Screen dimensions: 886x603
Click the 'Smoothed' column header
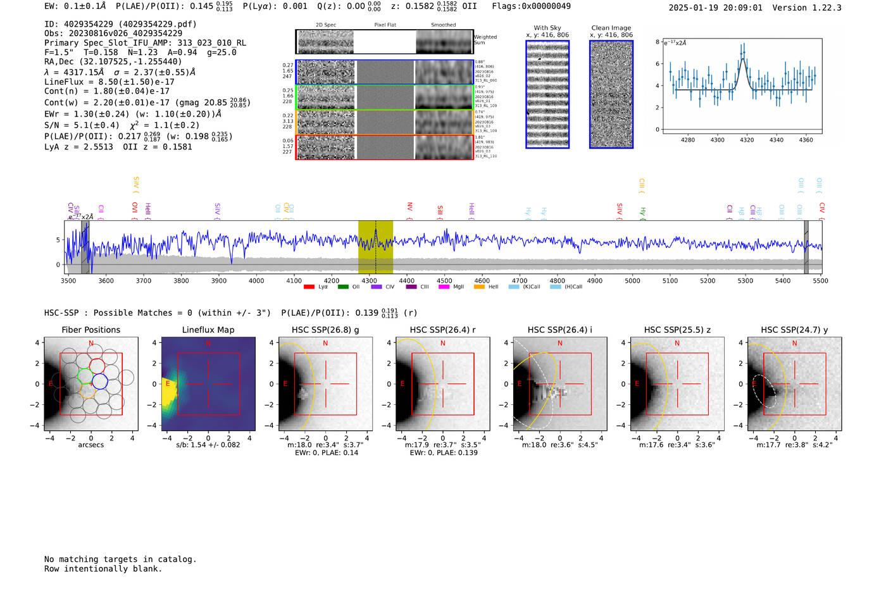[x=444, y=25]
